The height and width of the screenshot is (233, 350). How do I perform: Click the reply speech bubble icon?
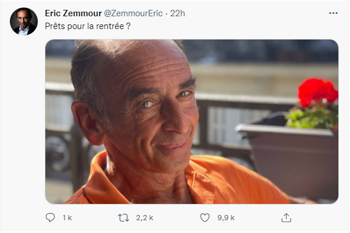tap(51, 217)
